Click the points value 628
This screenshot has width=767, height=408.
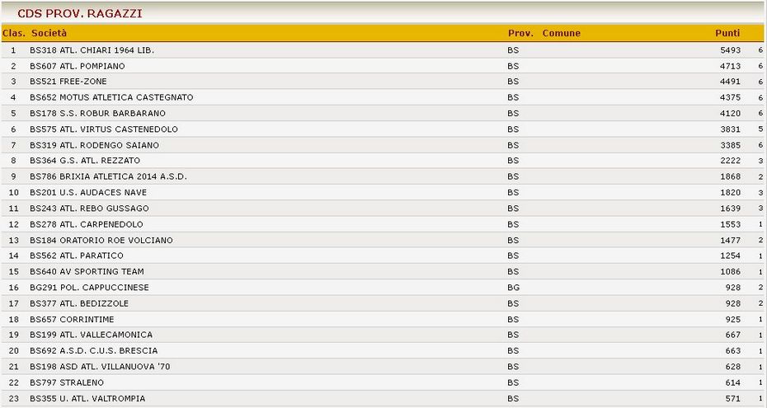[x=733, y=367]
